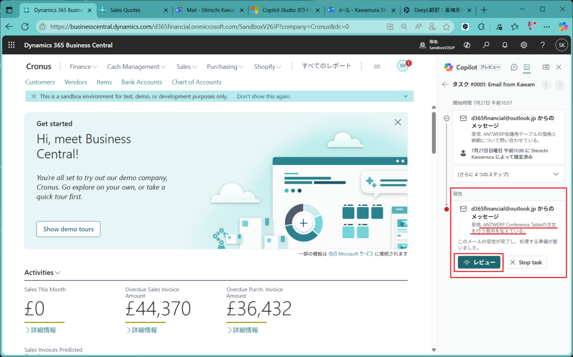Open the Help question mark

click(543, 45)
